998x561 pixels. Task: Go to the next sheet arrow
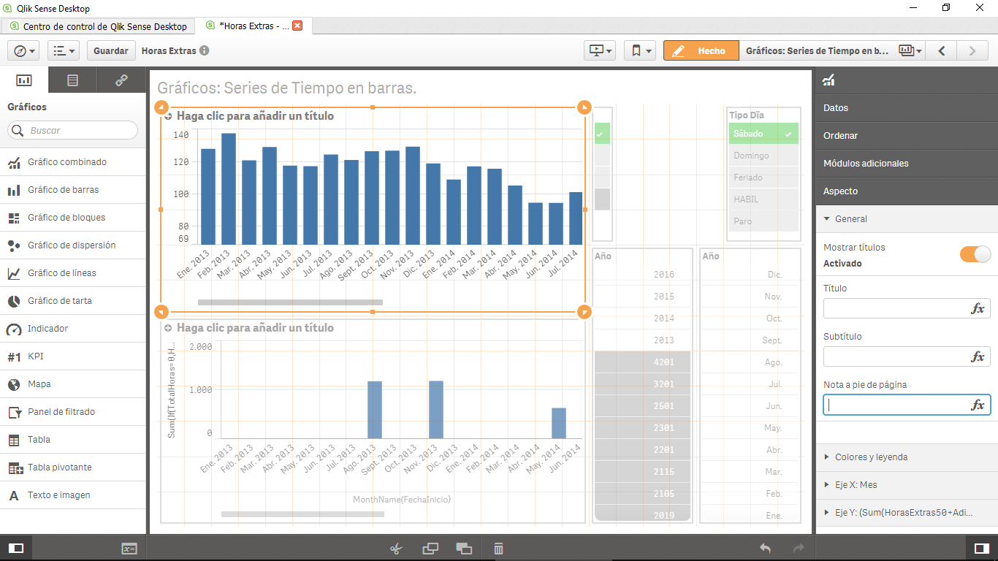[972, 50]
